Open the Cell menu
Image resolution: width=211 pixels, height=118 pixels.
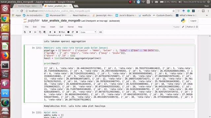coord(61,27)
